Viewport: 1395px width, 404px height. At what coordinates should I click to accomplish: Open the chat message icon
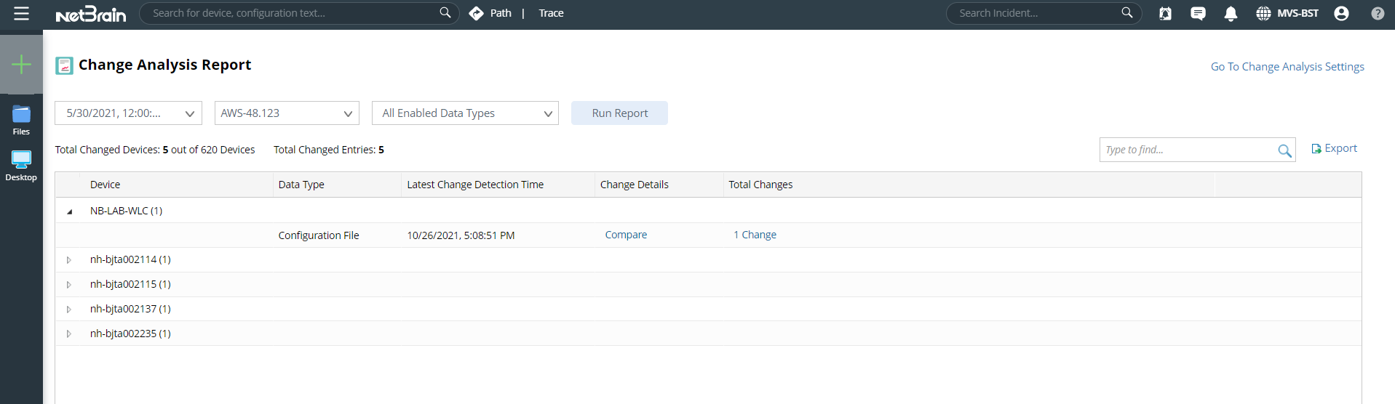pyautogui.click(x=1198, y=13)
